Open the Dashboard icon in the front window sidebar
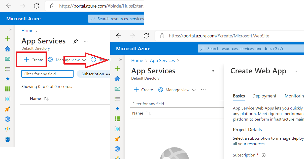 [117, 89]
